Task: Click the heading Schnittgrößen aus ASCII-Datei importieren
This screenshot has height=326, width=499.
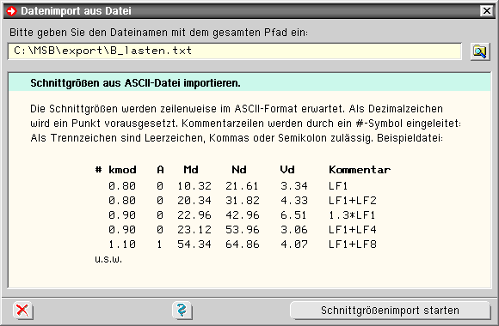Action: point(135,83)
